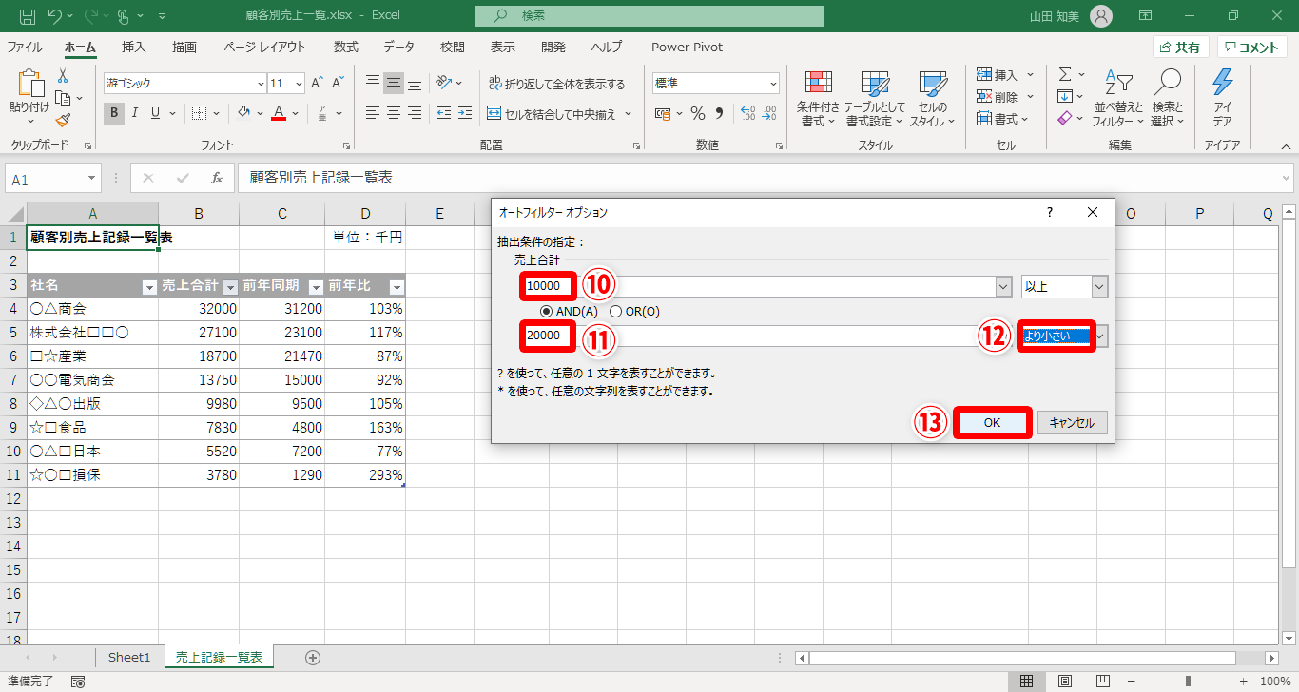Click the AutoSum sigma icon
The height and width of the screenshot is (692, 1299).
coord(1065,74)
